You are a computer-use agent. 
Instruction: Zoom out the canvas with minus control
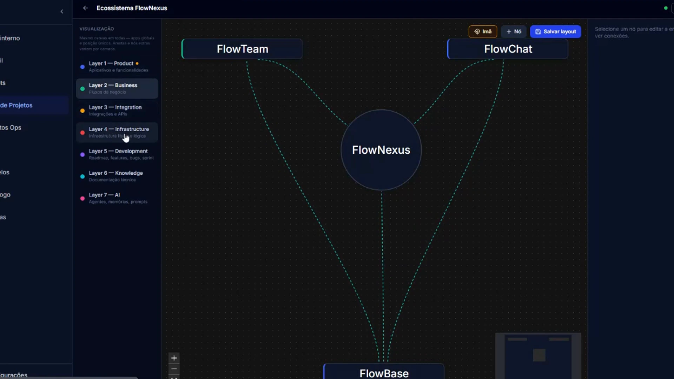[x=174, y=369]
